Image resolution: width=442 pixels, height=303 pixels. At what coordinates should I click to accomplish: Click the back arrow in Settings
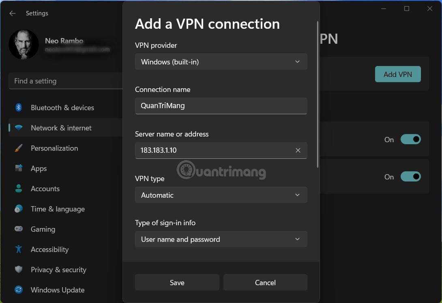point(13,13)
